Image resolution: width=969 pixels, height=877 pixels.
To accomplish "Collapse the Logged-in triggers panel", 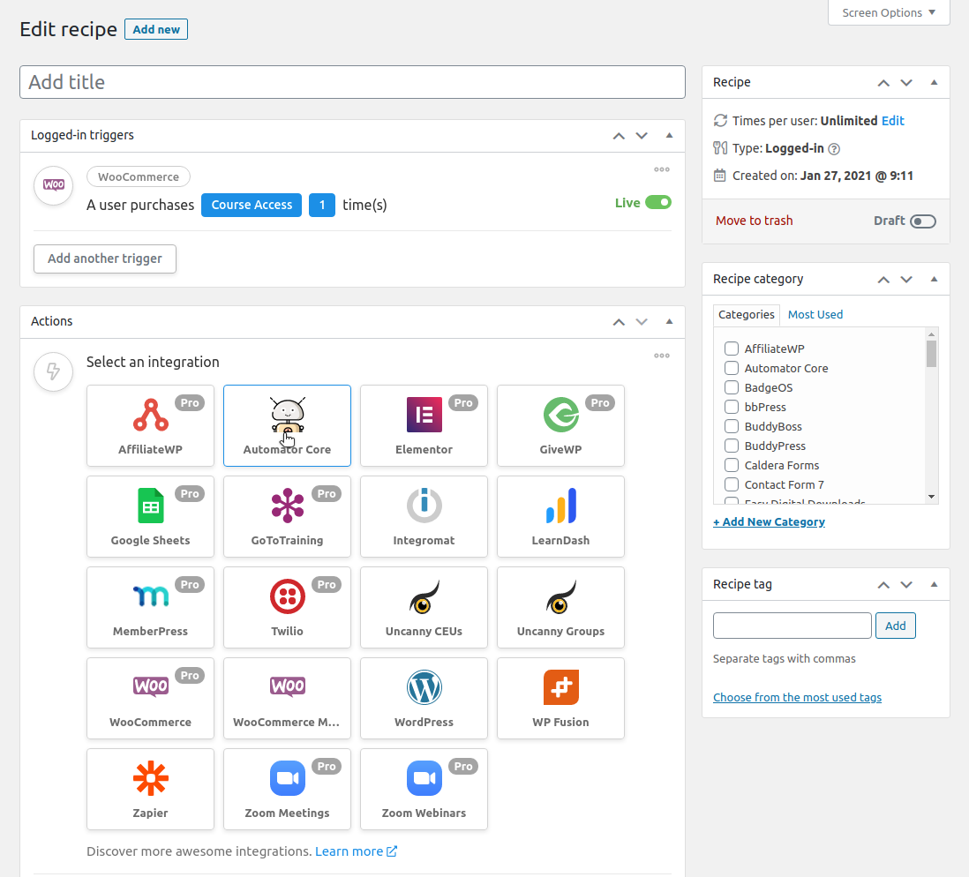I will [669, 135].
